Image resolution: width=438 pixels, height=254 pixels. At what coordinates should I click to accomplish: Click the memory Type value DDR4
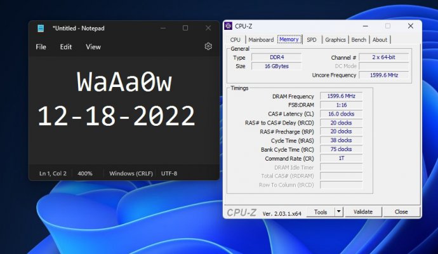pyautogui.click(x=277, y=57)
